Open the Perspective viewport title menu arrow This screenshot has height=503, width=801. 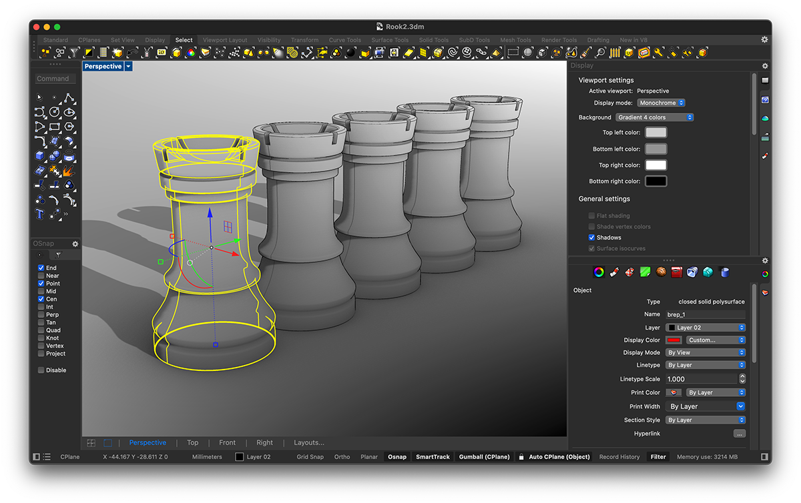coord(129,67)
